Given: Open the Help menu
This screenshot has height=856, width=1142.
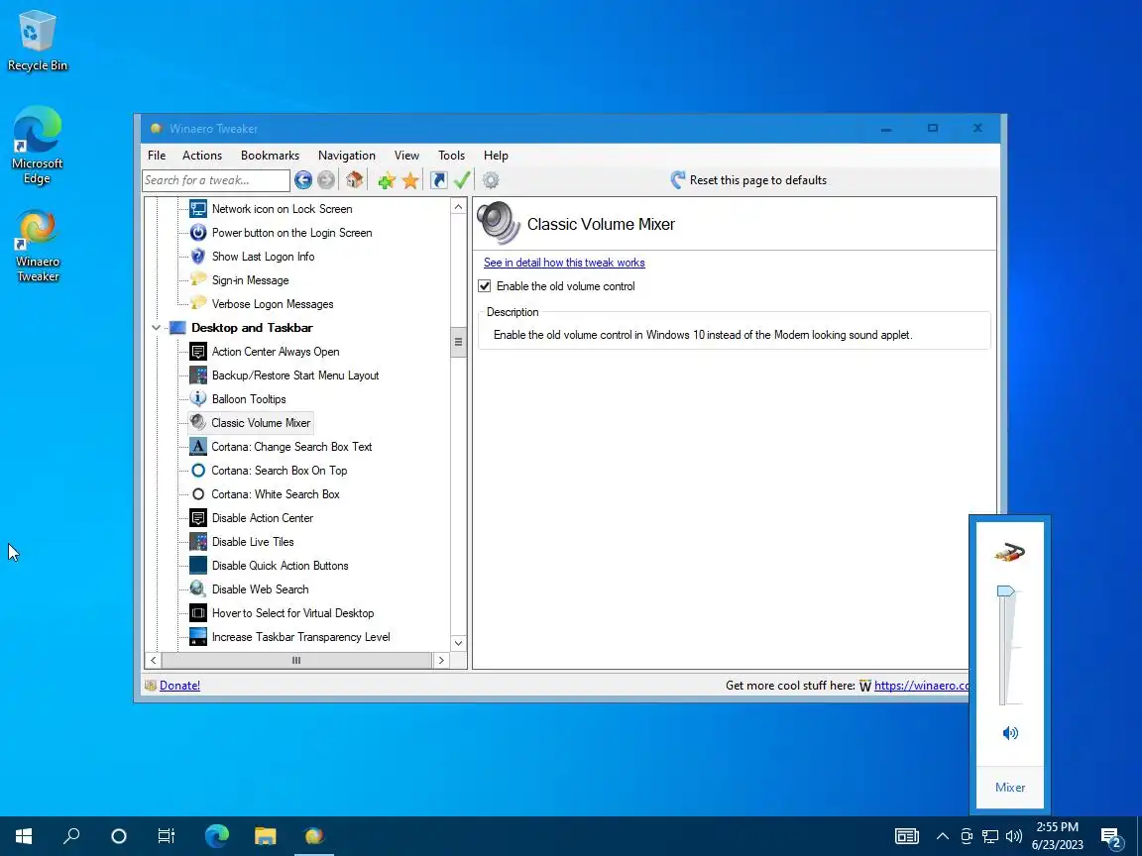Looking at the screenshot, I should pos(496,155).
